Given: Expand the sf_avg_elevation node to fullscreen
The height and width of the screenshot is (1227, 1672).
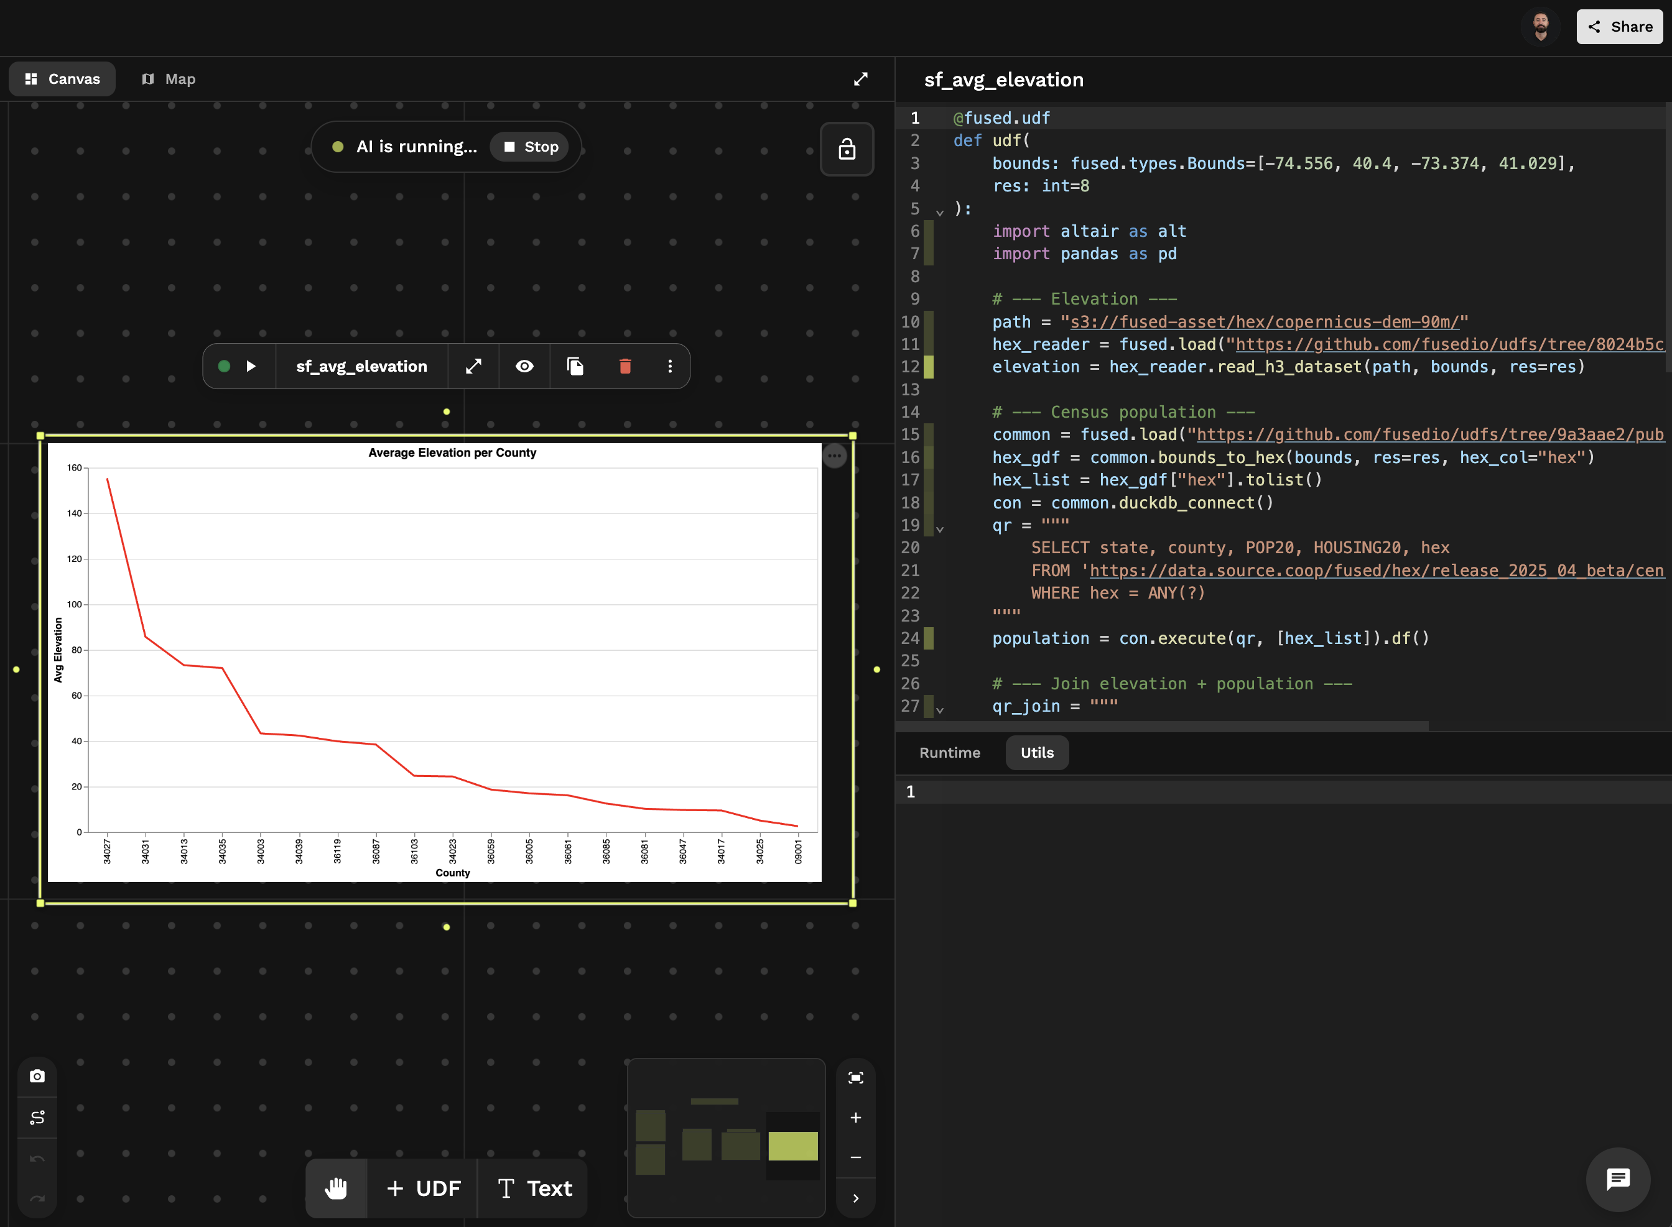Looking at the screenshot, I should coord(473,366).
